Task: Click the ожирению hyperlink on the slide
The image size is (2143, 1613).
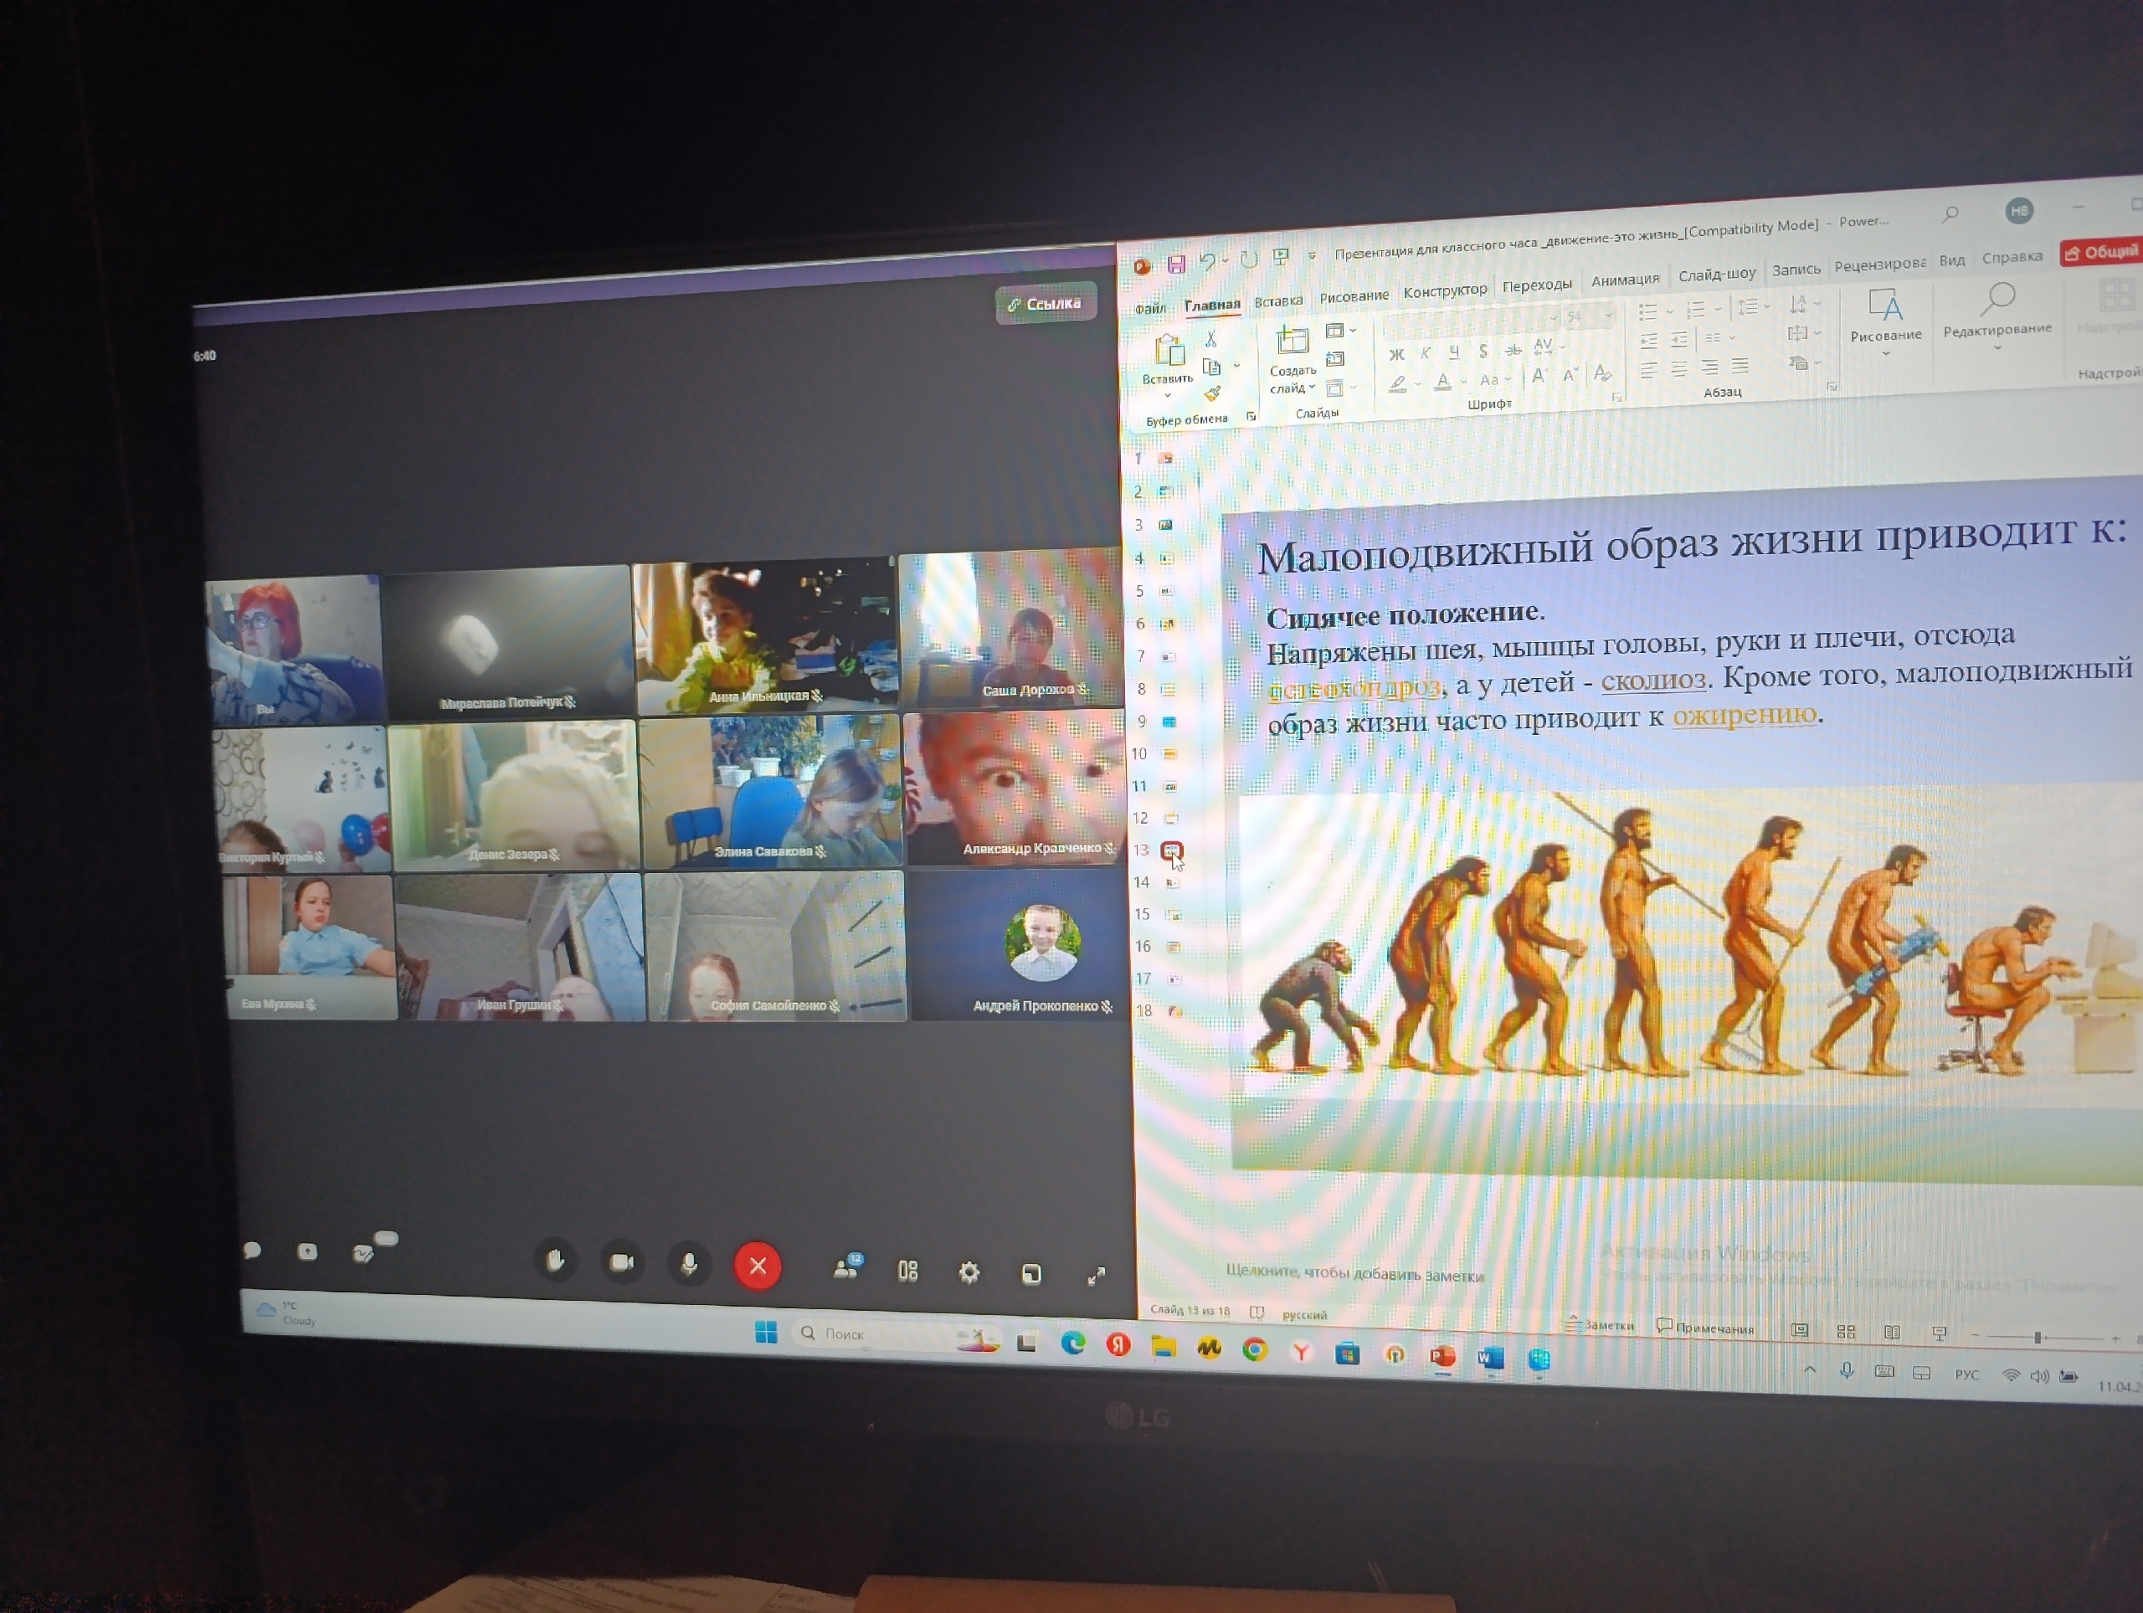Action: (x=1744, y=715)
